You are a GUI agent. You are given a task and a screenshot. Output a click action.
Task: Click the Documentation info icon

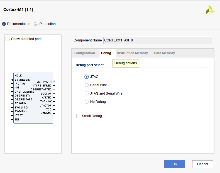click(4, 24)
